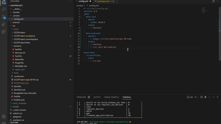Open Explorer panel more actions menu
This screenshot has height=124, width=221.
point(70,1)
